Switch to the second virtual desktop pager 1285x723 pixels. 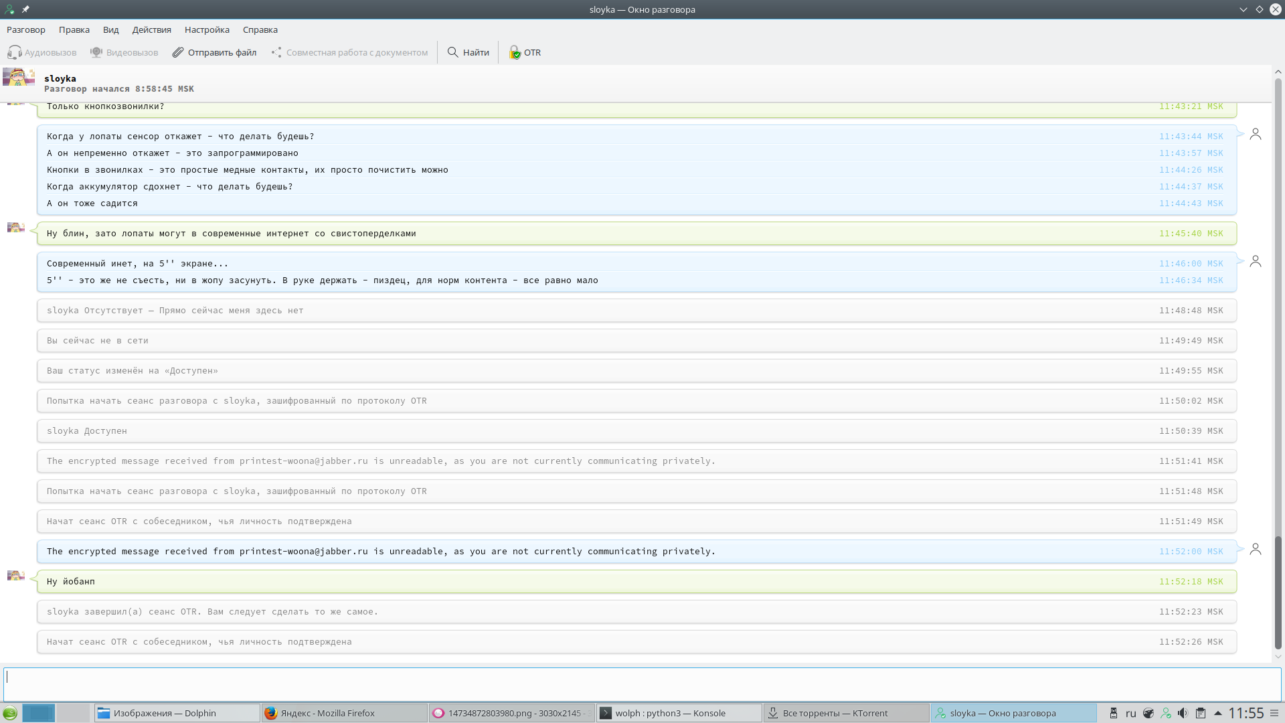(73, 713)
